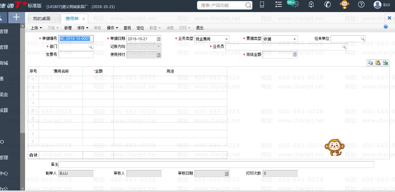395x192 pixels.
Task: Focus the 备注 input field
Action: click(x=216, y=164)
